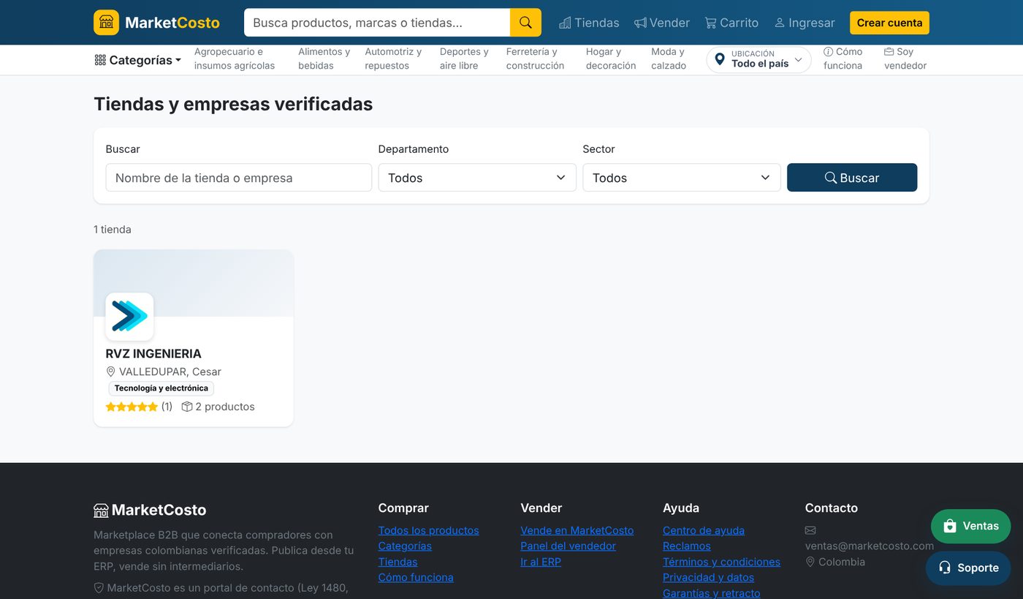Click the Tecnología y electrónica tag

point(161,388)
